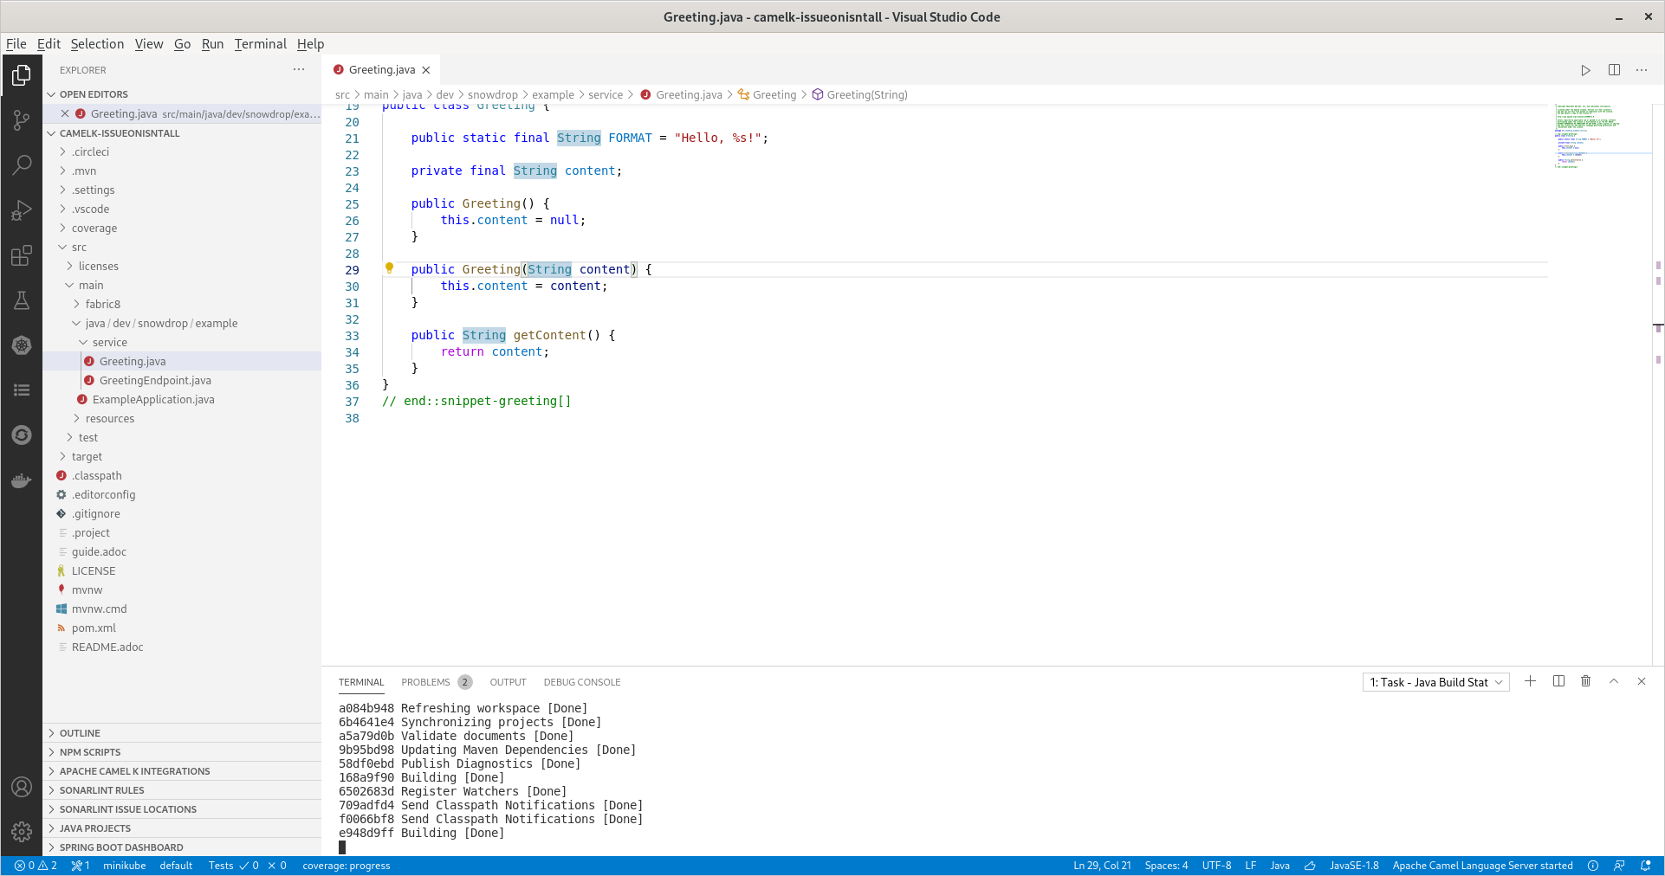Open Source Control view
The height and width of the screenshot is (876, 1665).
pos(22,120)
